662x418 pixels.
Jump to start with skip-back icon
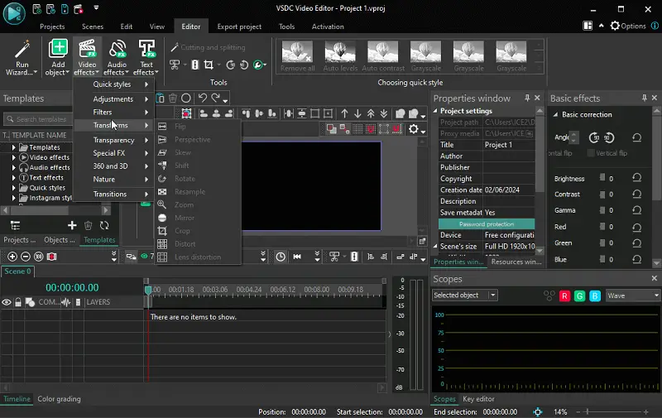point(297,257)
